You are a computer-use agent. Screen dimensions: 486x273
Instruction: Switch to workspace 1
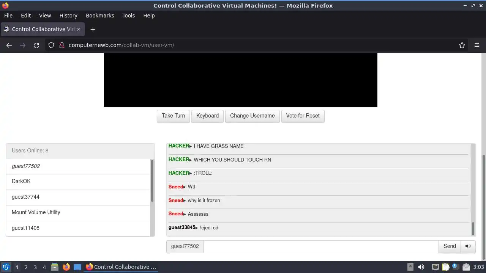tap(17, 267)
